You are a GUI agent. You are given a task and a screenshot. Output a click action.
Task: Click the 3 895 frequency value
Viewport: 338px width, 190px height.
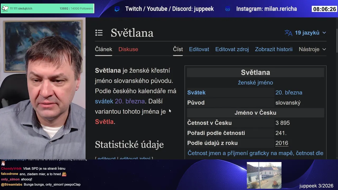tap(283, 123)
